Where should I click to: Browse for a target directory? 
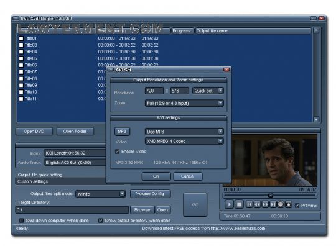[x=142, y=210]
